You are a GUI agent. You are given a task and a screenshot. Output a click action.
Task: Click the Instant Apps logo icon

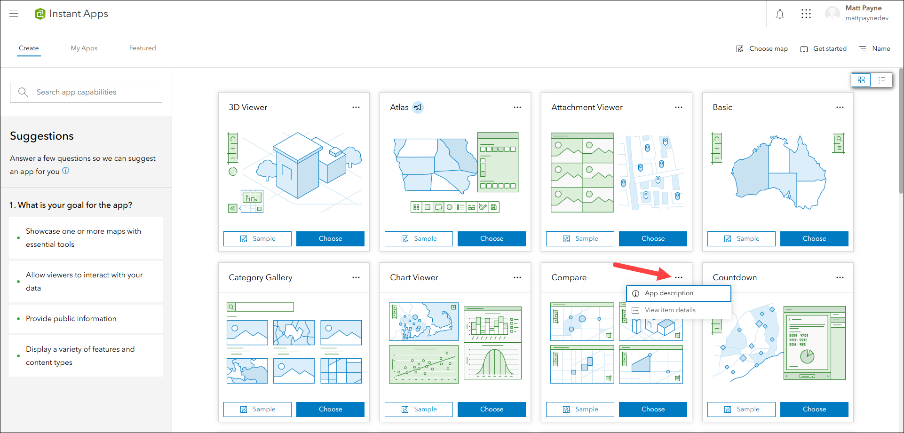(x=40, y=14)
